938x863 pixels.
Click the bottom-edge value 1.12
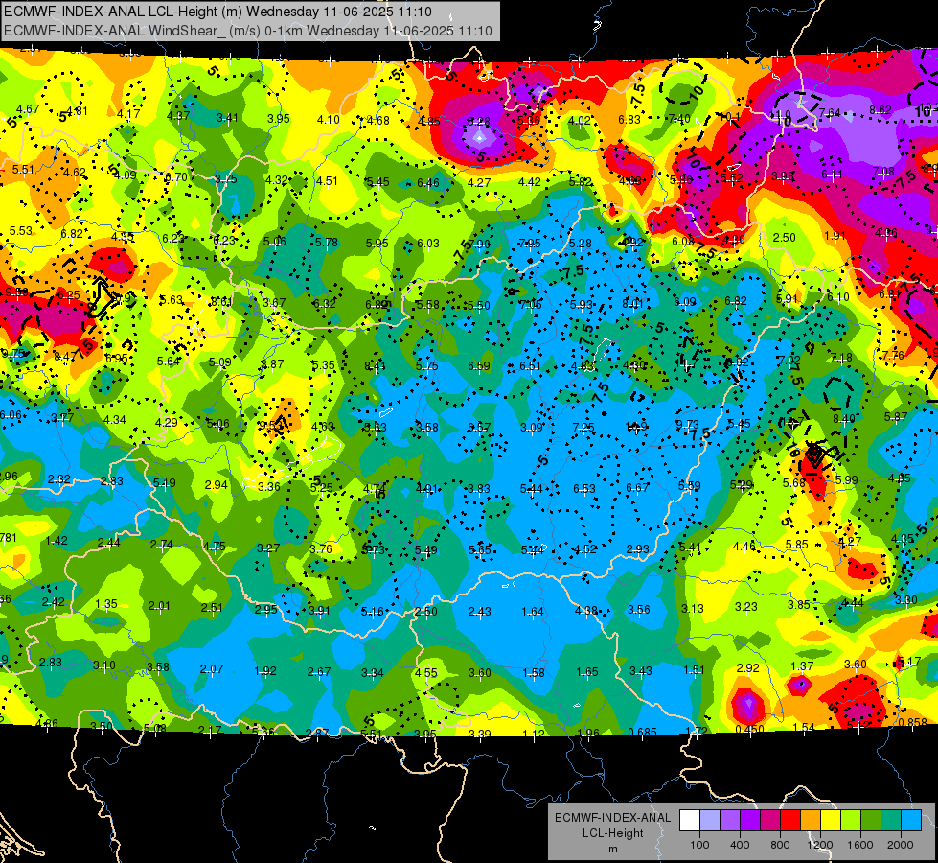(533, 733)
